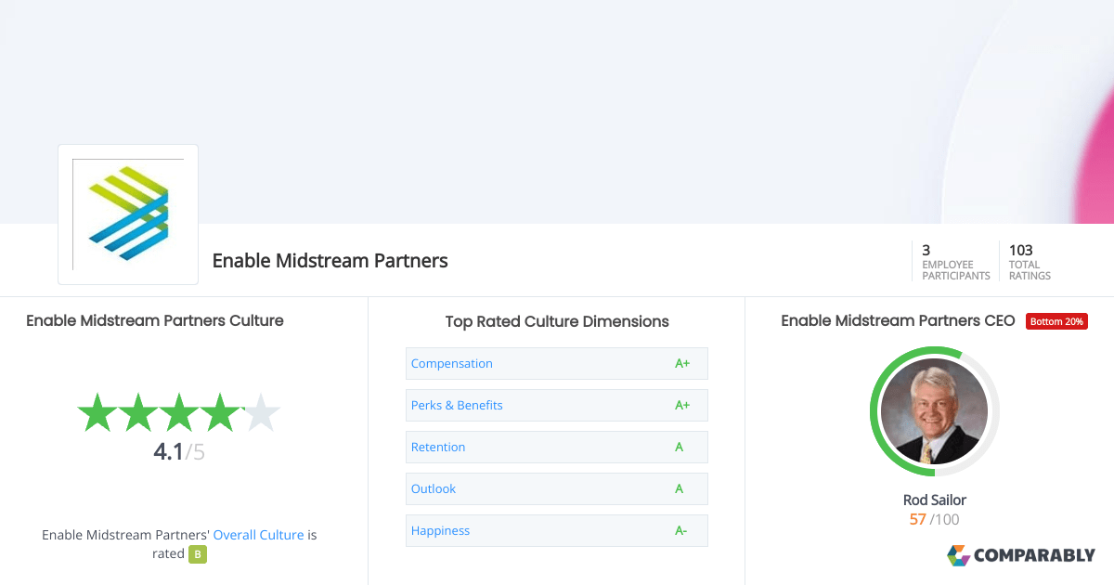The image size is (1114, 585).
Task: Click the red Bottom 20% badge
Action: tap(1056, 321)
